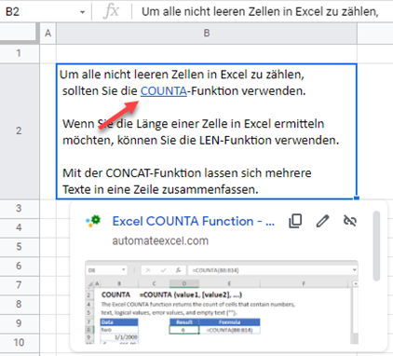393x356 pixels.
Task: Click text 'möchten, können Sie die LEN-Funktion verwenden.'
Action: [201, 141]
